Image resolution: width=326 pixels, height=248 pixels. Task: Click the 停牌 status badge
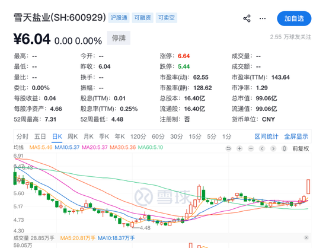click(119, 38)
